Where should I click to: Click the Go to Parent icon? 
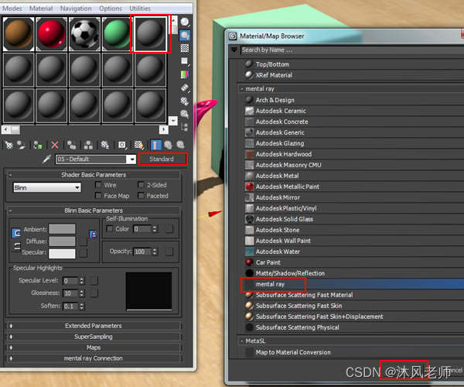point(168,145)
